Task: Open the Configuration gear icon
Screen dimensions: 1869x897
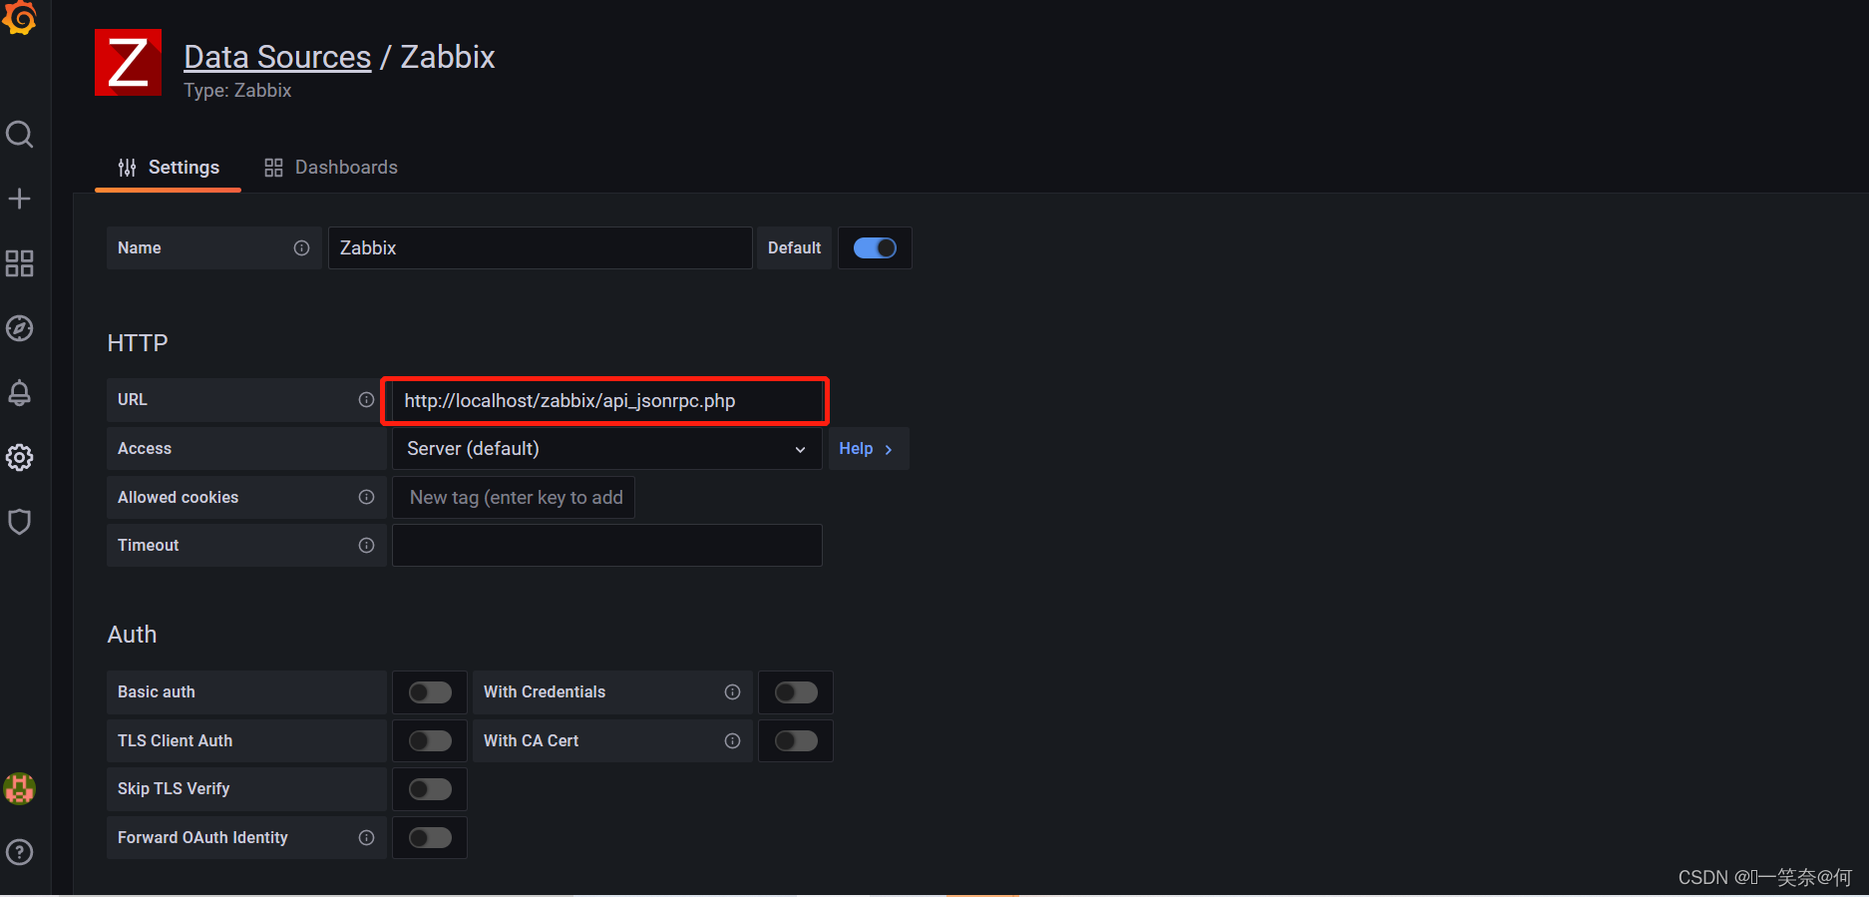Action: 20,458
